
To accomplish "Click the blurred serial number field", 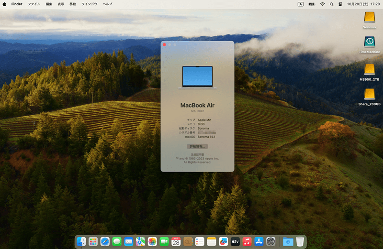I will point(207,132).
